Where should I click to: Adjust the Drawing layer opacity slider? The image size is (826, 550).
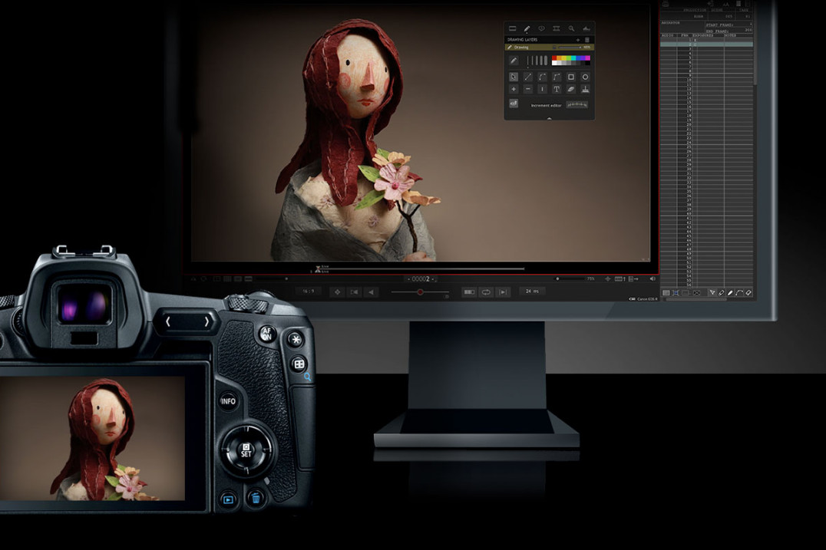click(x=569, y=48)
